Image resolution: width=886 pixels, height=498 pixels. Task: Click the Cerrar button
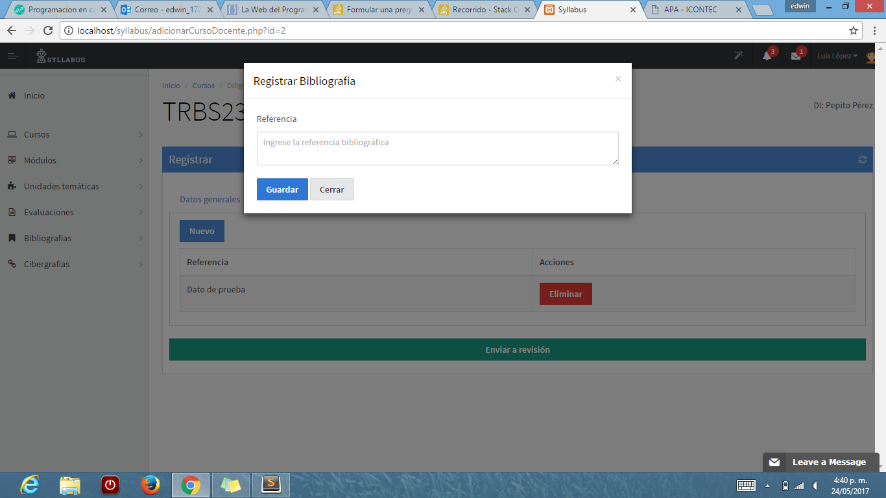tap(331, 189)
